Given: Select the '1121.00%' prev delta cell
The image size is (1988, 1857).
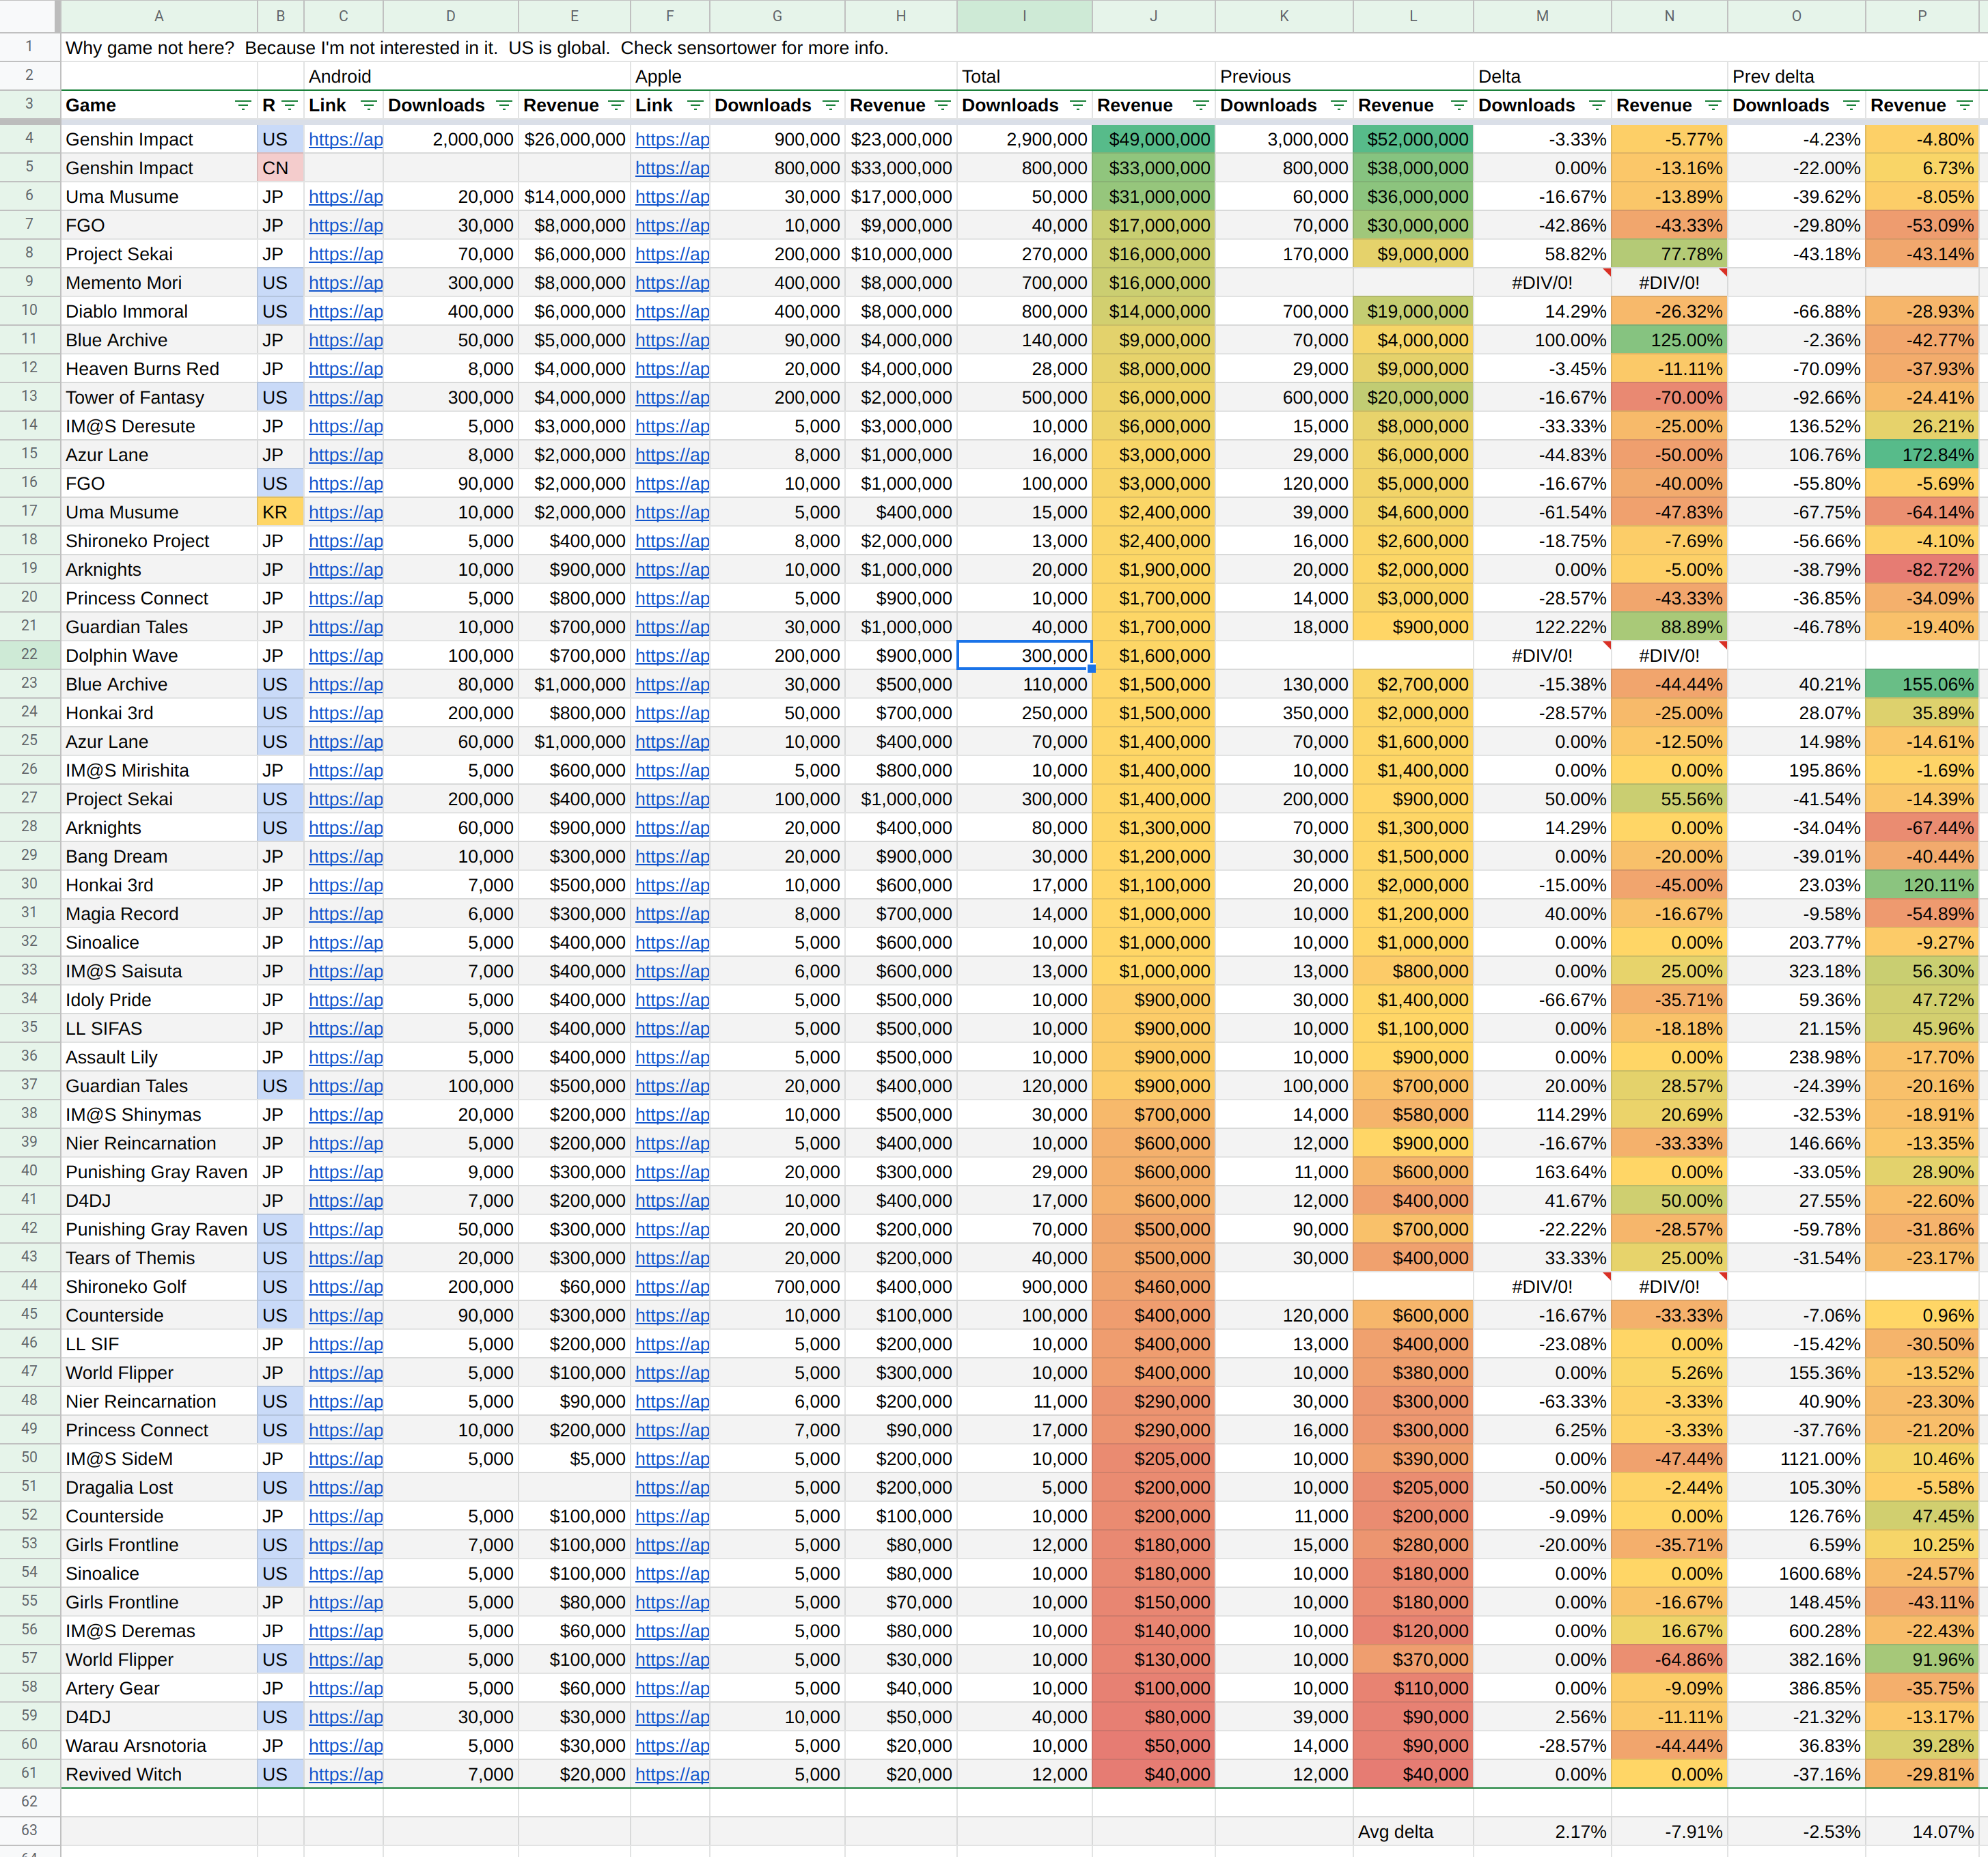Looking at the screenshot, I should point(1797,1460).
